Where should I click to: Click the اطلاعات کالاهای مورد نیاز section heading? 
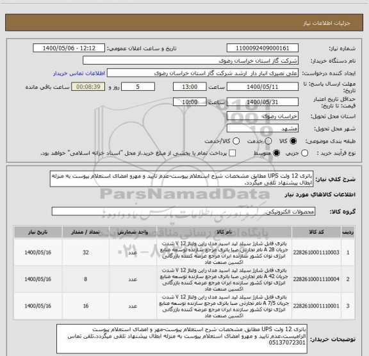[320, 195]
